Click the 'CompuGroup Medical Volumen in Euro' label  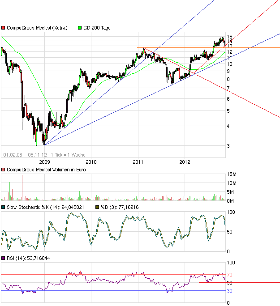pos(46,170)
